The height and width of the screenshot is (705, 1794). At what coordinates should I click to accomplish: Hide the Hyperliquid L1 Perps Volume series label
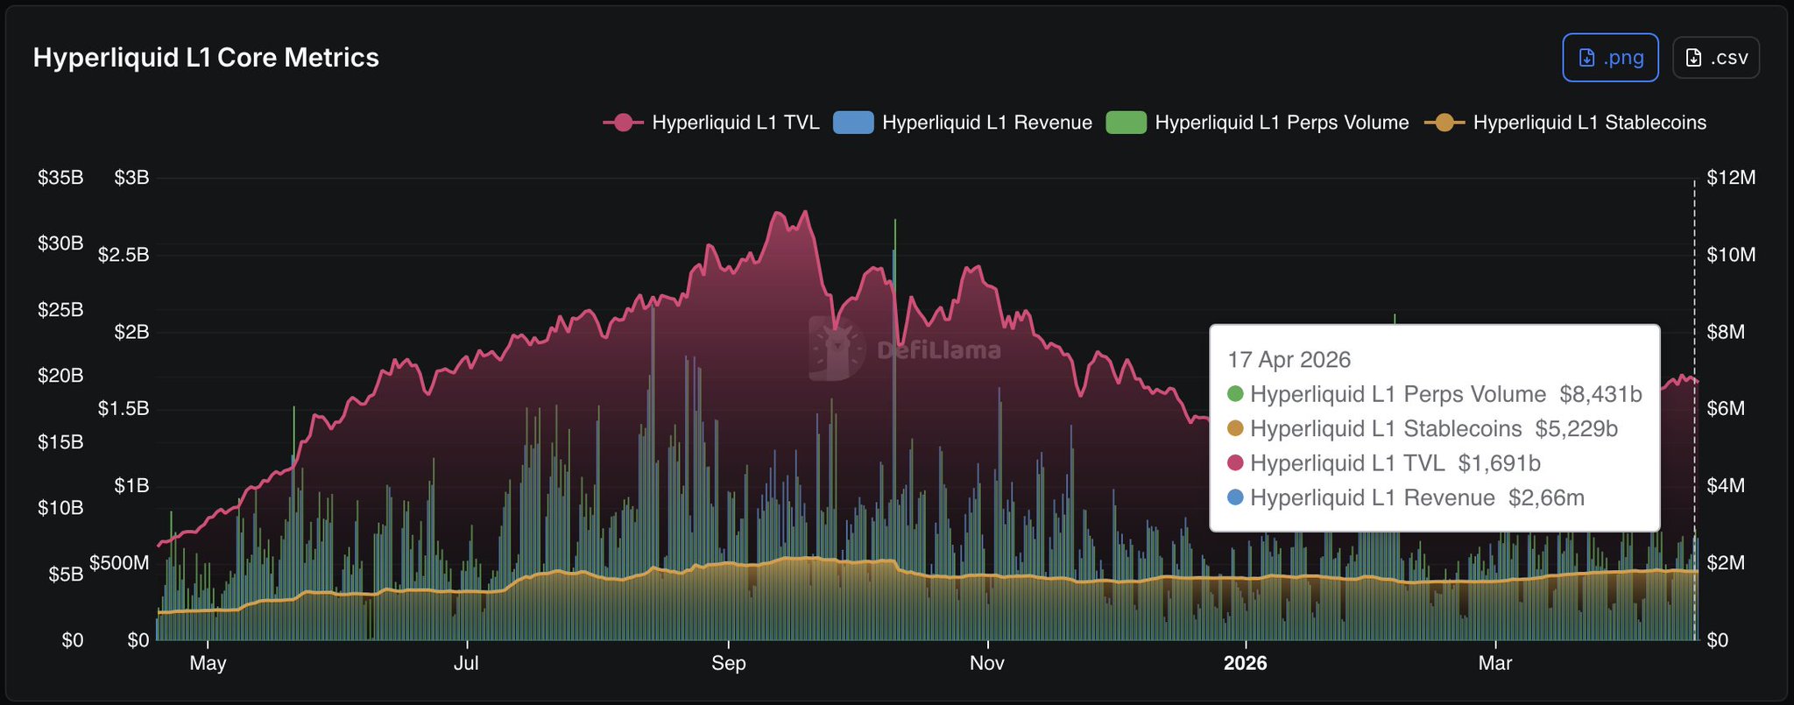[1281, 123]
